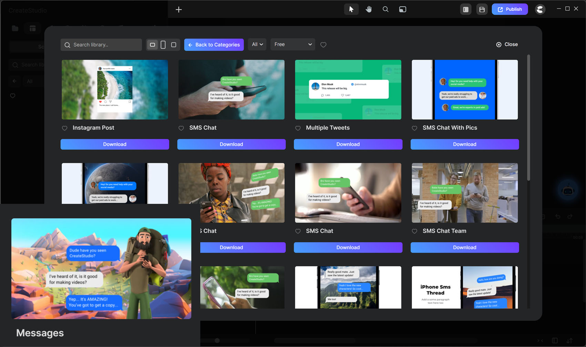The width and height of the screenshot is (586, 347).
Task: Click the Publish button
Action: click(x=509, y=9)
